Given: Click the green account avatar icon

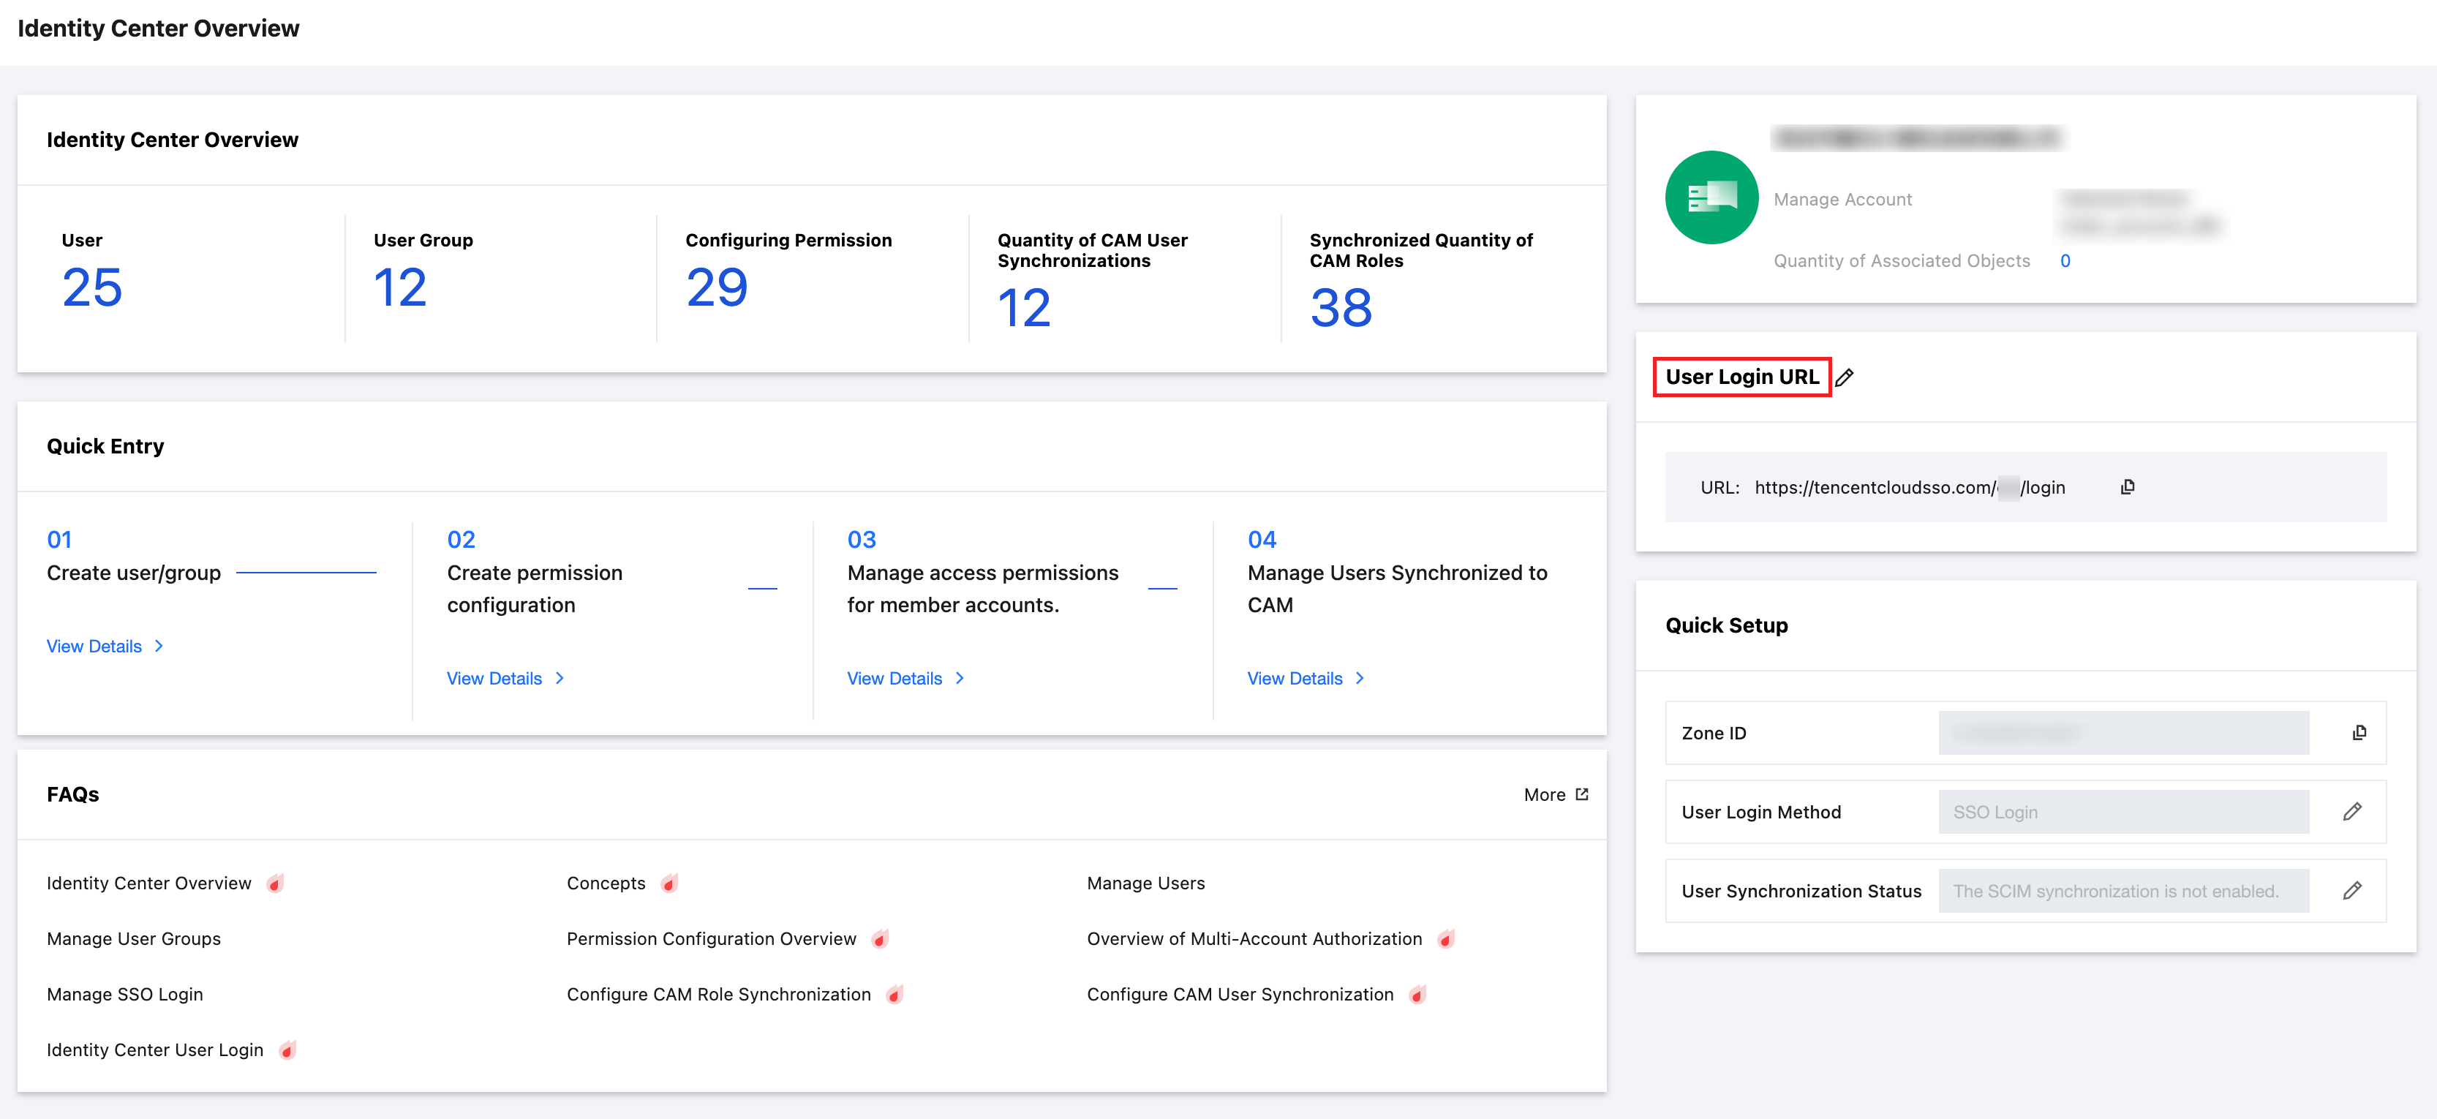Looking at the screenshot, I should tap(1711, 197).
